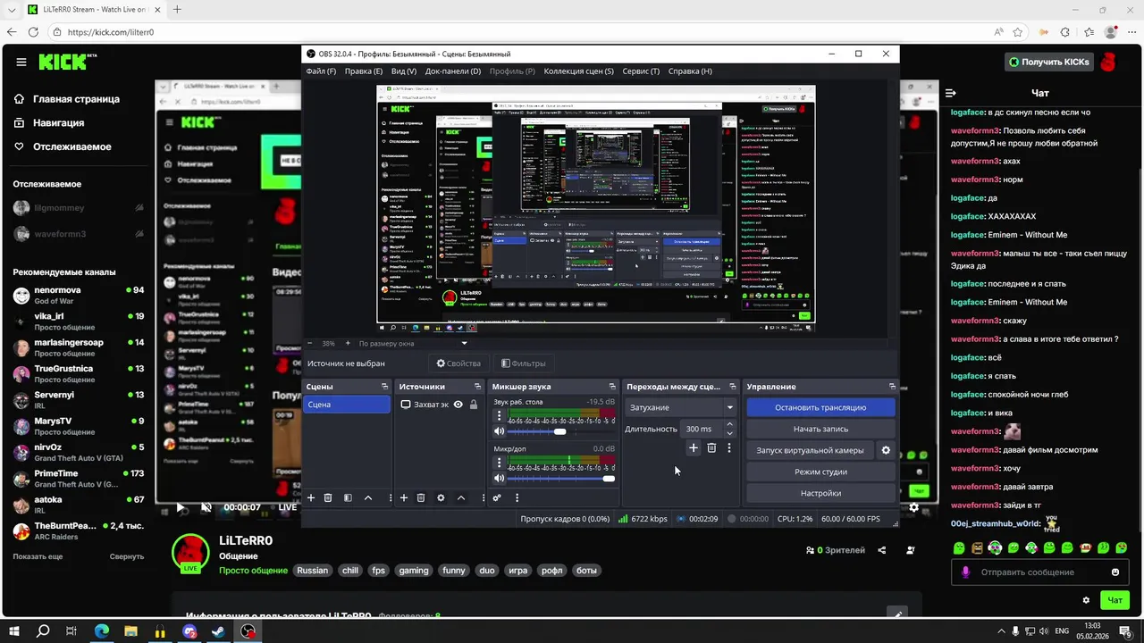Open Файл (F) menu in OBS
1144x643 pixels.
click(321, 71)
